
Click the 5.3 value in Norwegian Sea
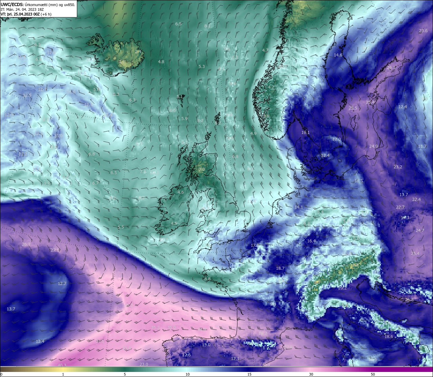[202, 67]
